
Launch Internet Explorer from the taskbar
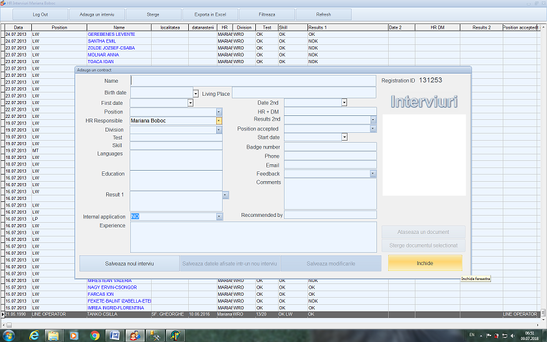pyautogui.click(x=33, y=335)
